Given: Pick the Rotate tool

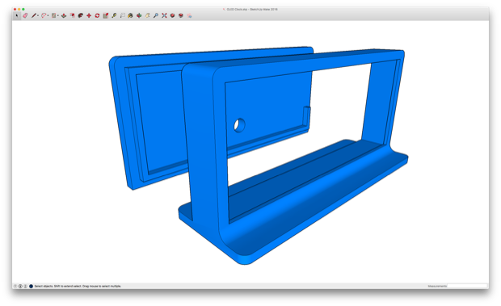Looking at the screenshot, I should pyautogui.click(x=97, y=15).
